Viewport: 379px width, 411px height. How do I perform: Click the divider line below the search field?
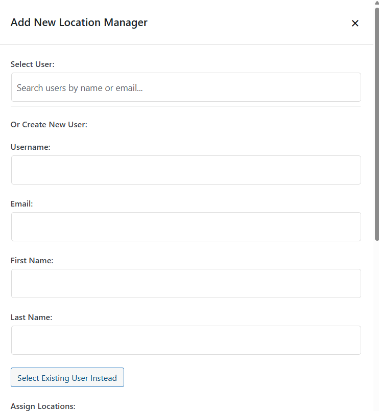tap(186, 106)
